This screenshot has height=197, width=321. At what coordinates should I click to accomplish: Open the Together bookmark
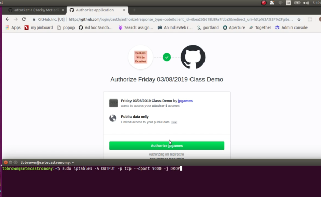260,27
